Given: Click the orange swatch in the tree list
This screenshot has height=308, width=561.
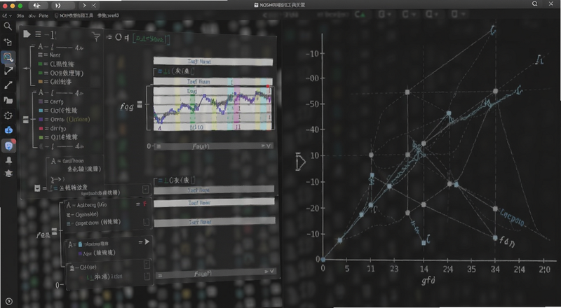Looking at the screenshot, I should coord(41,82).
